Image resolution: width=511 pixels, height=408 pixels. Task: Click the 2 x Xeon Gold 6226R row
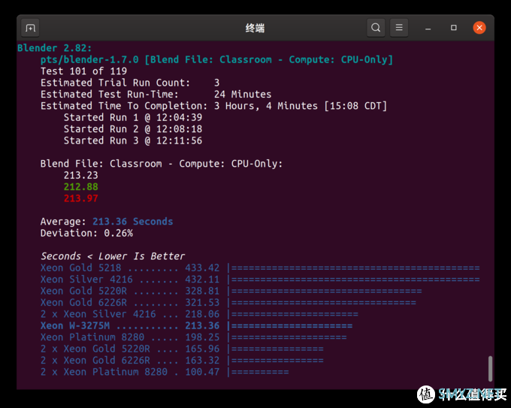(x=182, y=361)
